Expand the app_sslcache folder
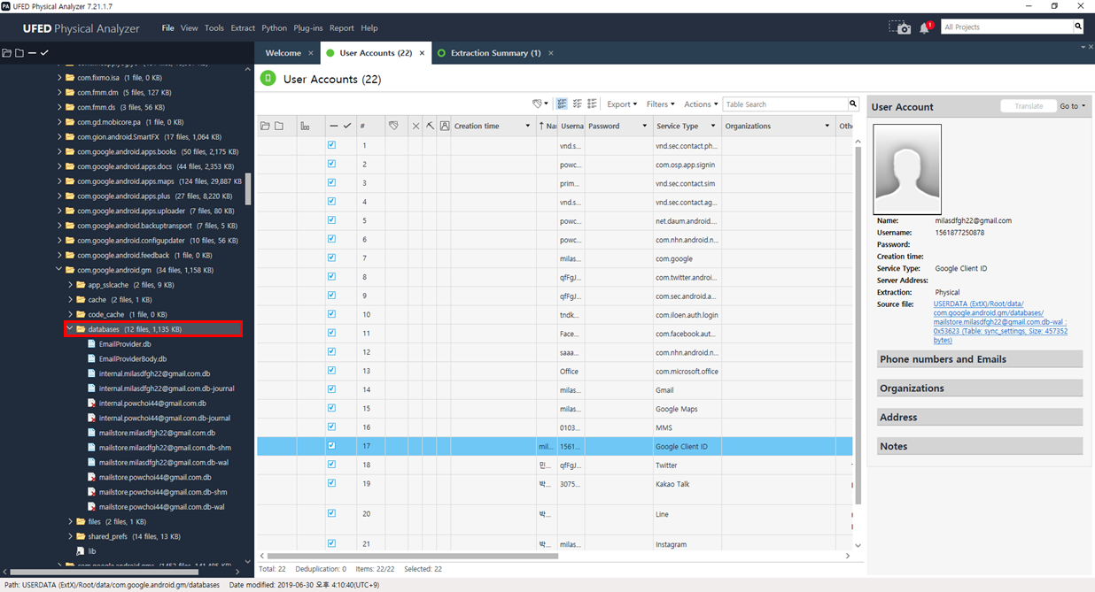Image resolution: width=1095 pixels, height=592 pixels. click(x=70, y=285)
